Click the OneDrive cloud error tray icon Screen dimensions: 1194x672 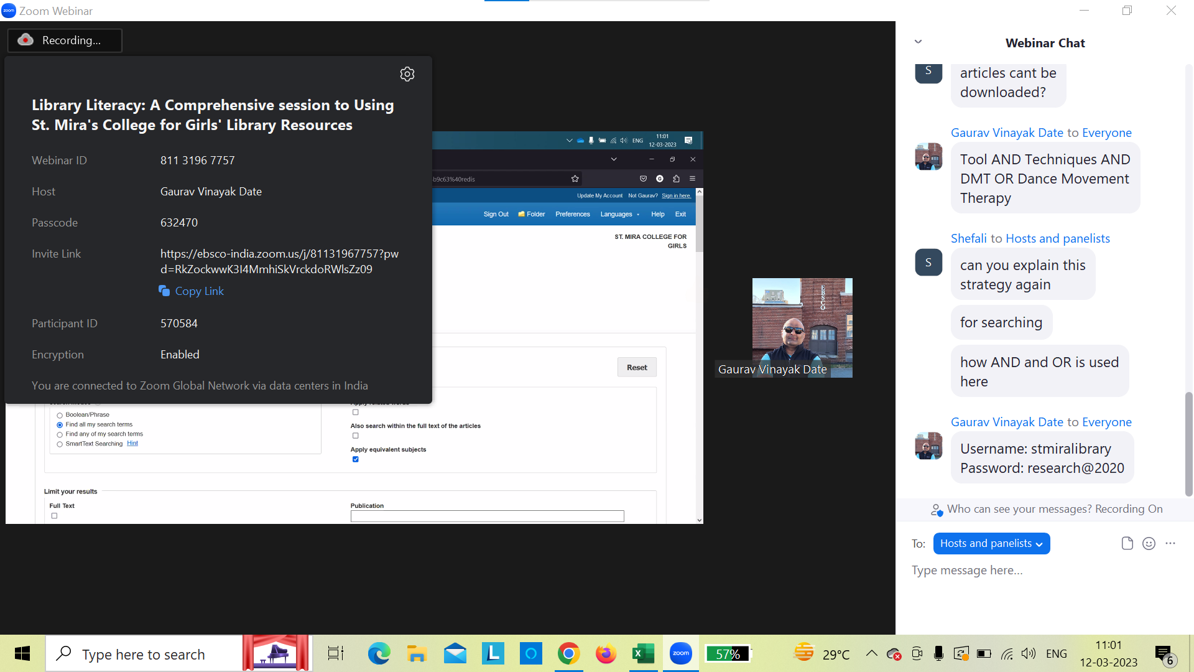tap(894, 653)
